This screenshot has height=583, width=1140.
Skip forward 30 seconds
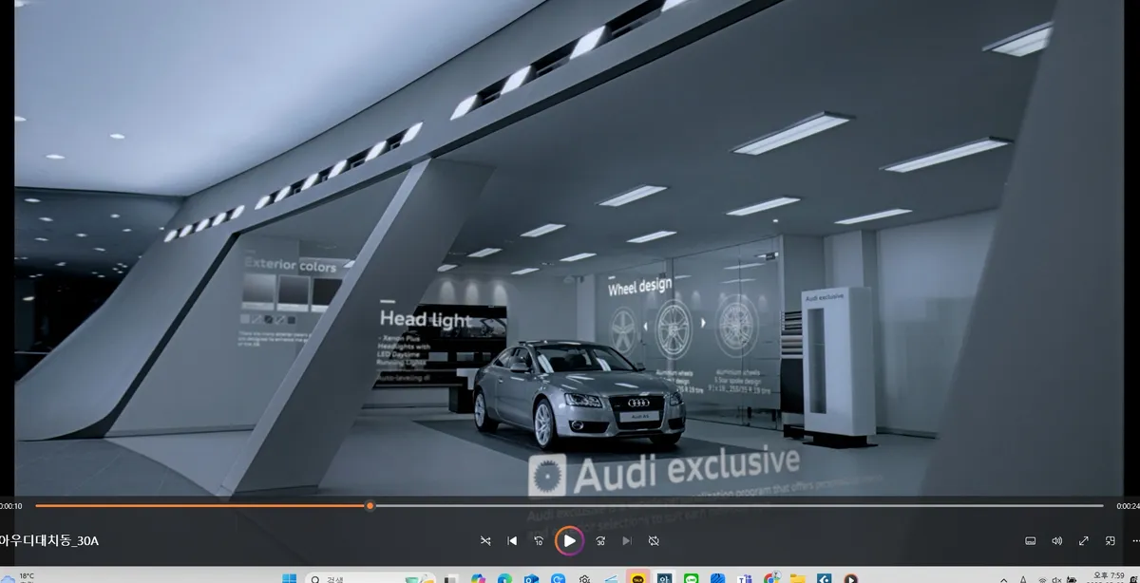(600, 540)
